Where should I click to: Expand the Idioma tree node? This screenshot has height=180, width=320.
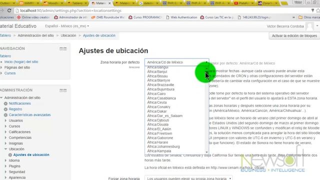5,160
